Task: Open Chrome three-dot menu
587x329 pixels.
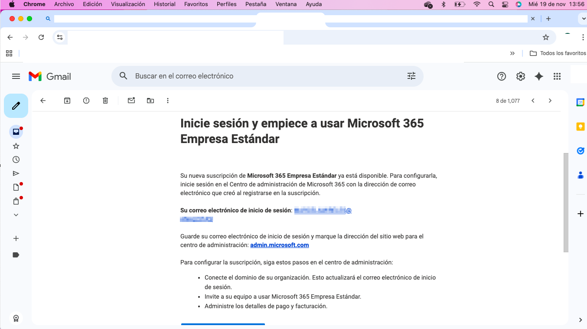Action: (x=583, y=37)
